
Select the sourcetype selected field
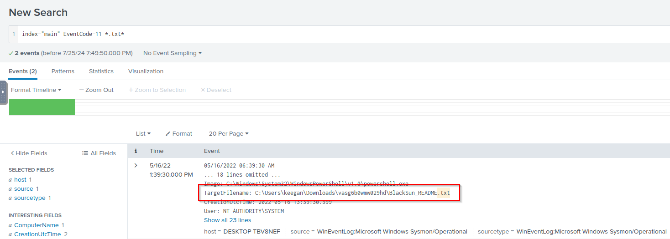[x=30, y=198]
